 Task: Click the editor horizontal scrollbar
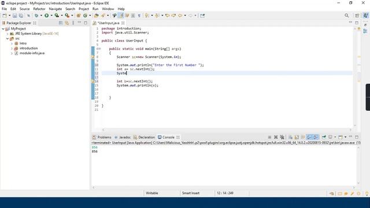(x=227, y=129)
